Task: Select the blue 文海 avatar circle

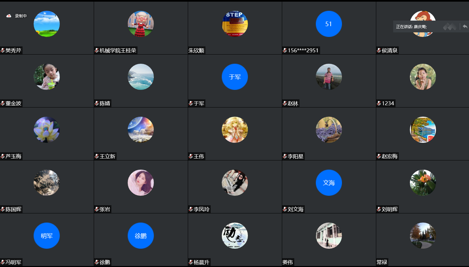Action: pyautogui.click(x=329, y=183)
